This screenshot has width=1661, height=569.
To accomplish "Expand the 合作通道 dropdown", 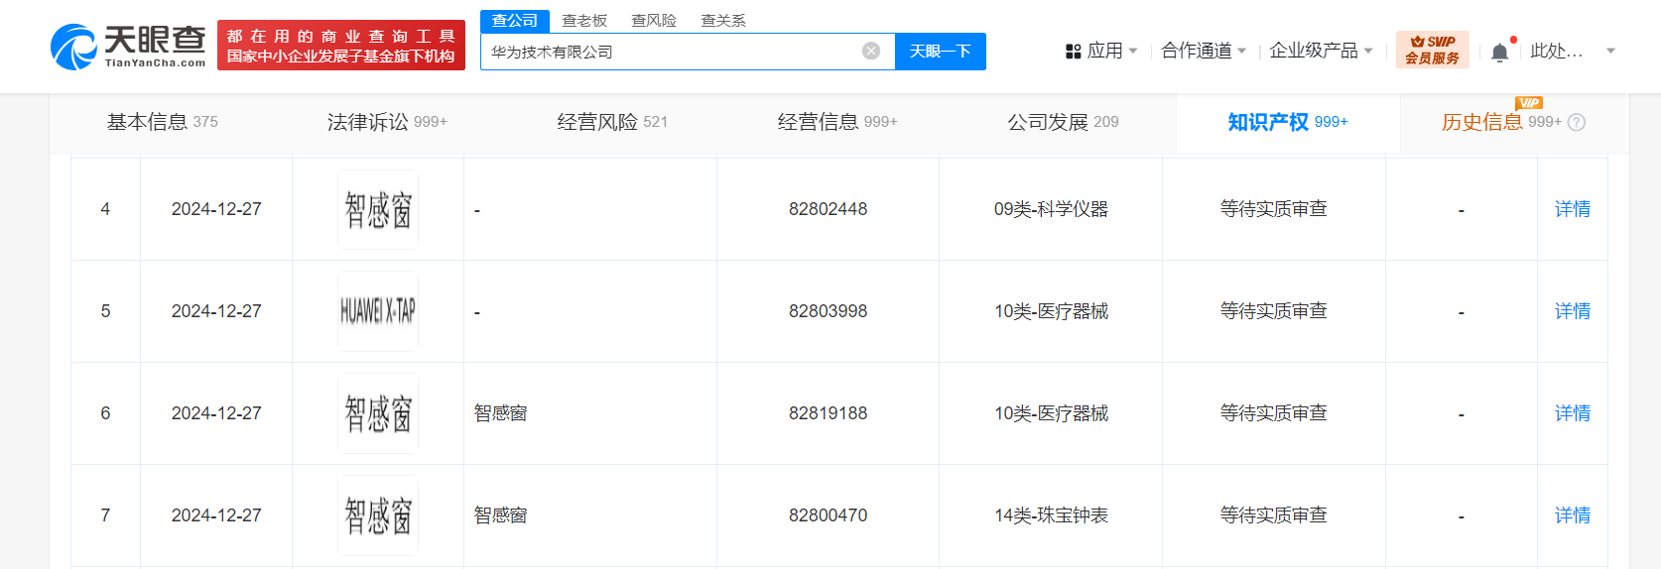I will point(1203,51).
